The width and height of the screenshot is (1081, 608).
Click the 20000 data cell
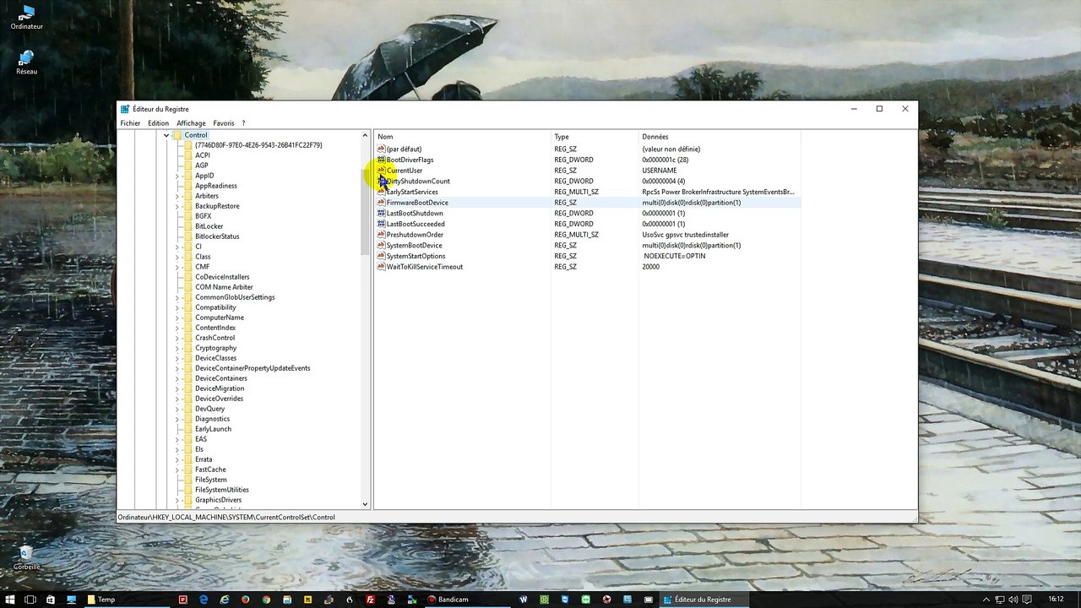point(651,267)
